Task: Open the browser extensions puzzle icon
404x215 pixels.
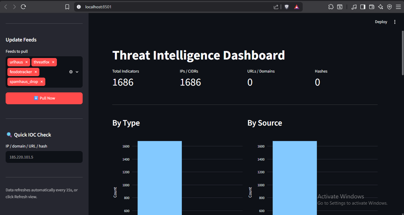Action: (x=331, y=7)
